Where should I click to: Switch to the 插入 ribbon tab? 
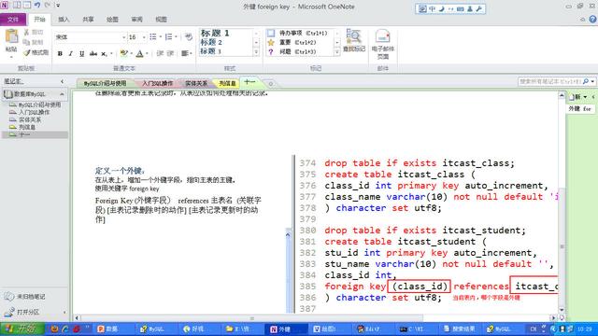tap(64, 20)
